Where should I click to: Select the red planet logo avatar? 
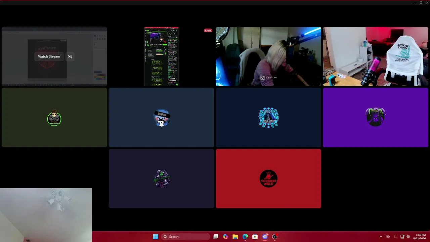click(268, 178)
